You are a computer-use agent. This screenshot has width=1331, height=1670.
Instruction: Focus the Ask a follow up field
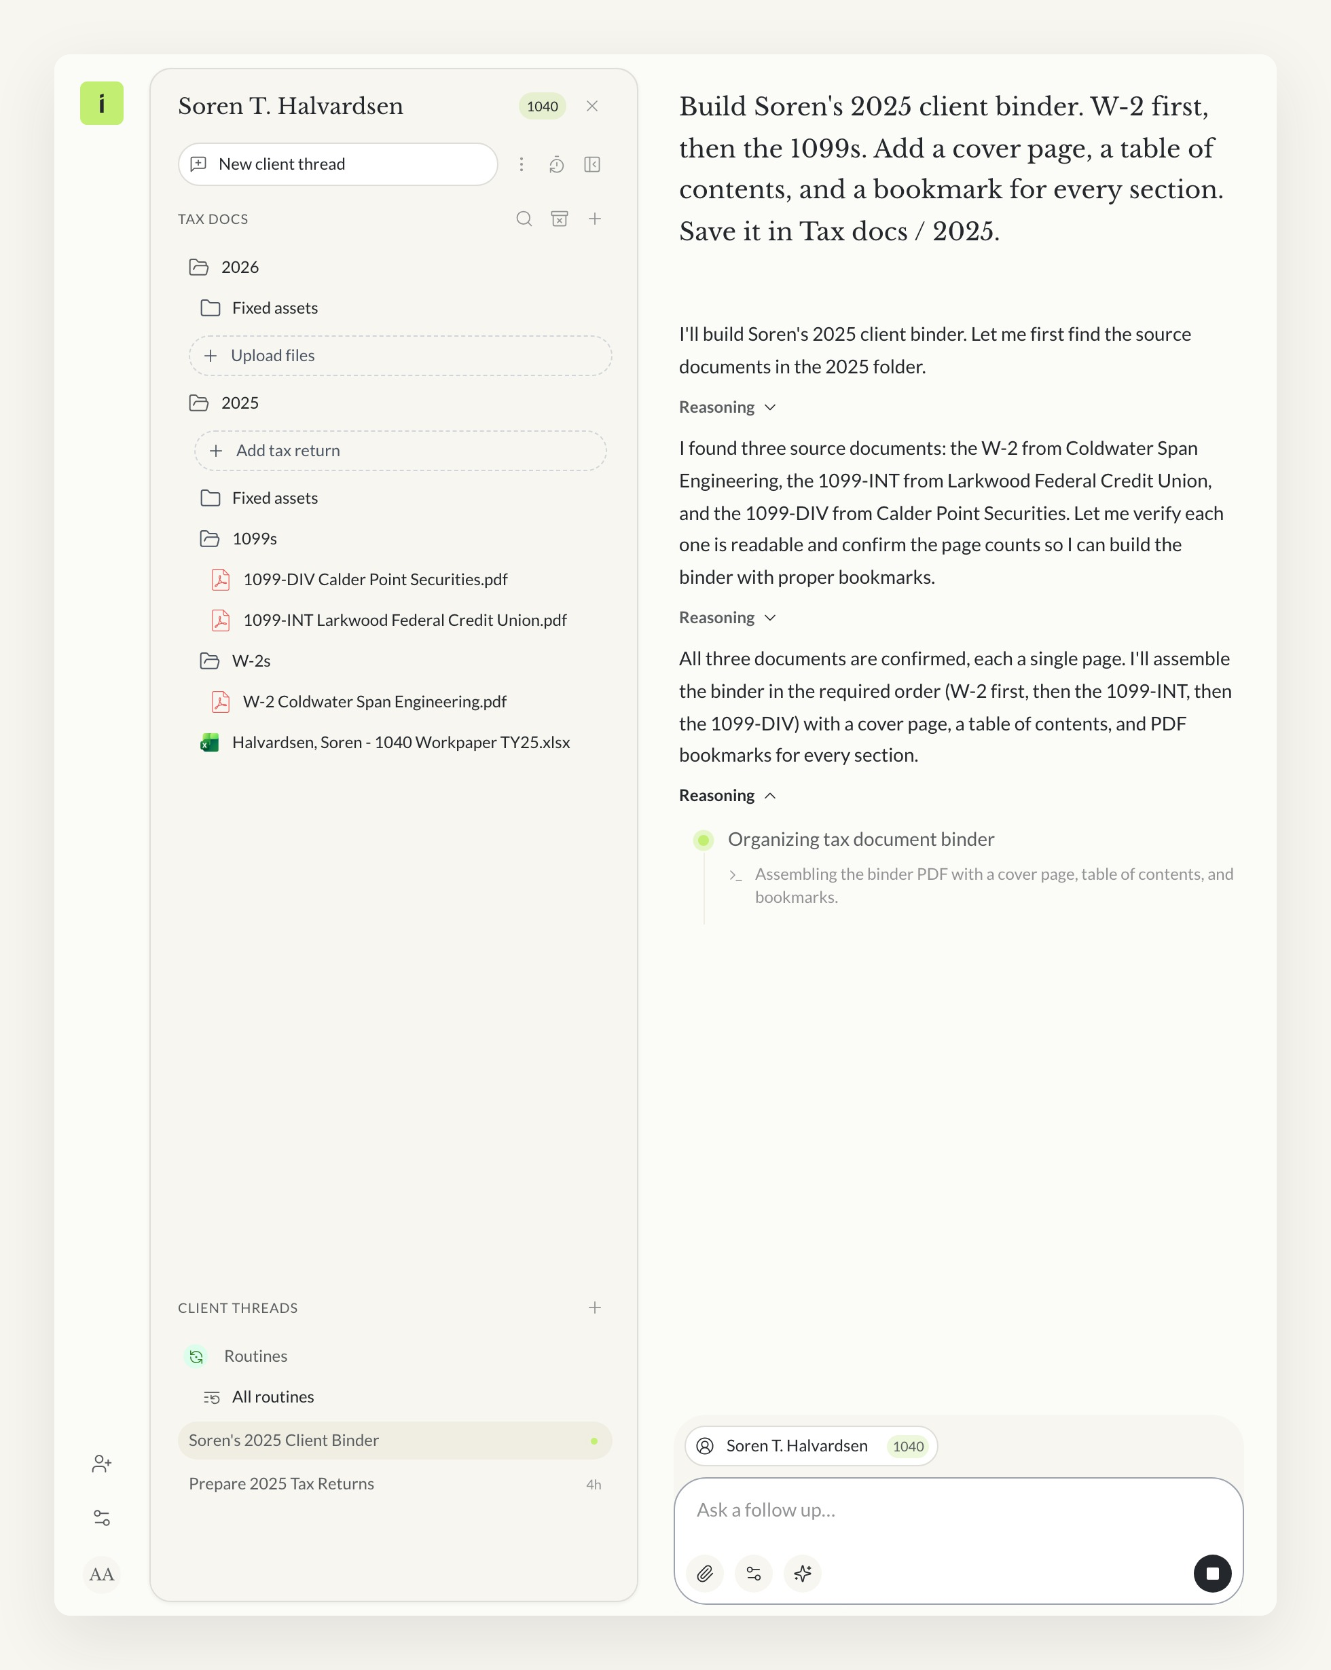pyautogui.click(x=958, y=1510)
